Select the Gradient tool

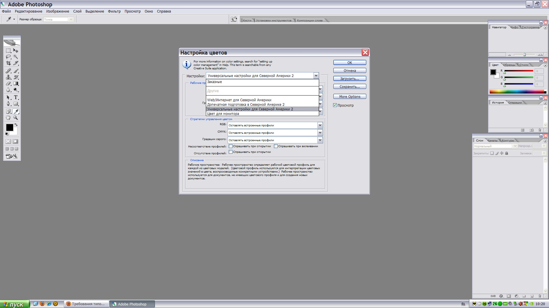click(x=16, y=84)
